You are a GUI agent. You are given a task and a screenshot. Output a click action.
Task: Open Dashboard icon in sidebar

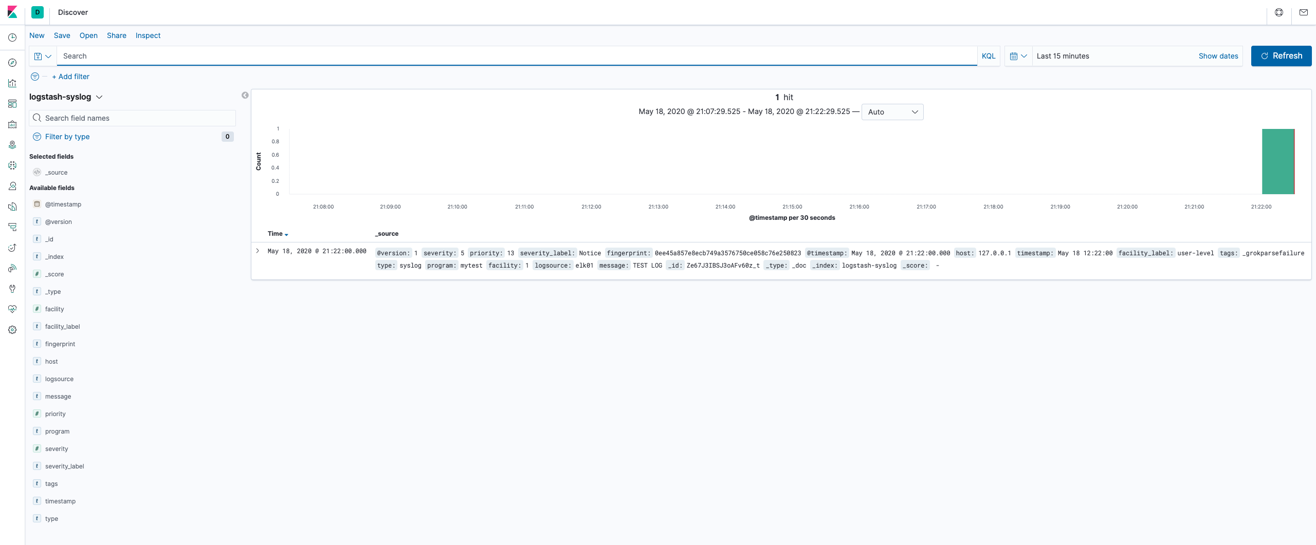12,104
